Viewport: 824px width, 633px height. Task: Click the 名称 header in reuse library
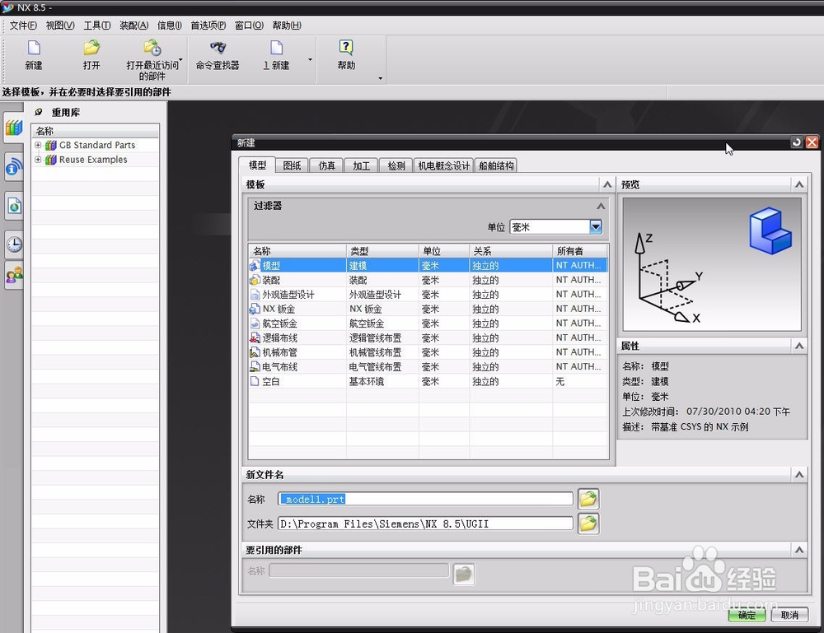point(95,131)
